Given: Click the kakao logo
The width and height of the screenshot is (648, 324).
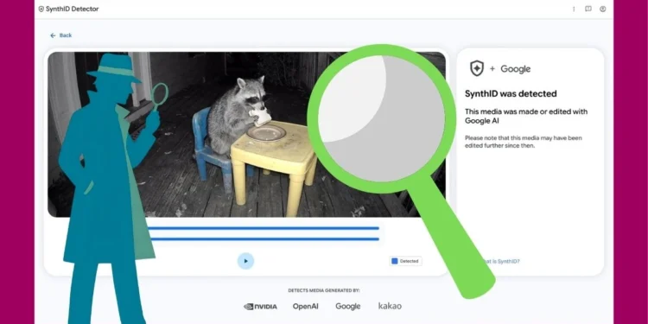Looking at the screenshot, I should coord(390,306).
